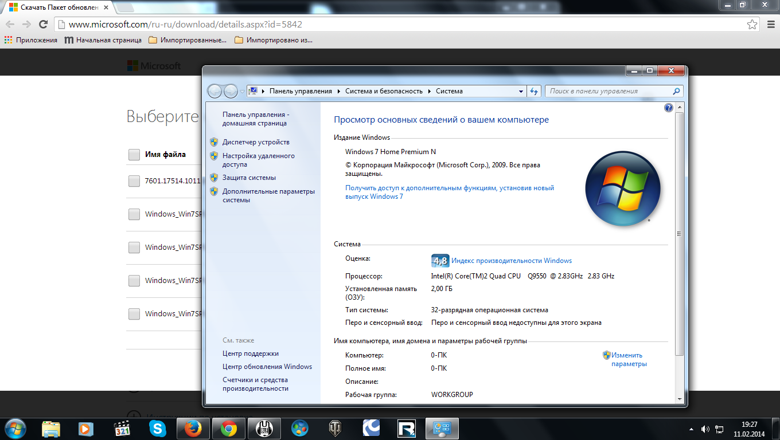Expand the arrow after Система и безопасность
The height and width of the screenshot is (440, 780).
pos(429,91)
